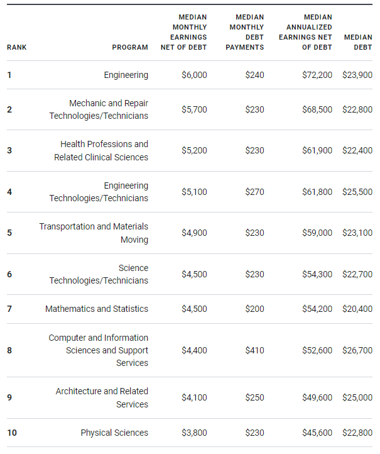Screen dimensions: 380x454
Task: Select Health Professions and Related Clinical Sciences
Action: tap(101, 150)
